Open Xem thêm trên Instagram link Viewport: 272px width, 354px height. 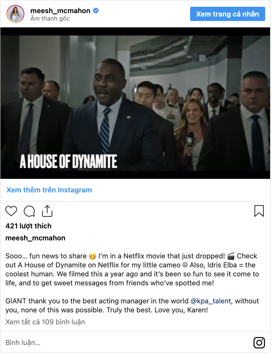[49, 190]
